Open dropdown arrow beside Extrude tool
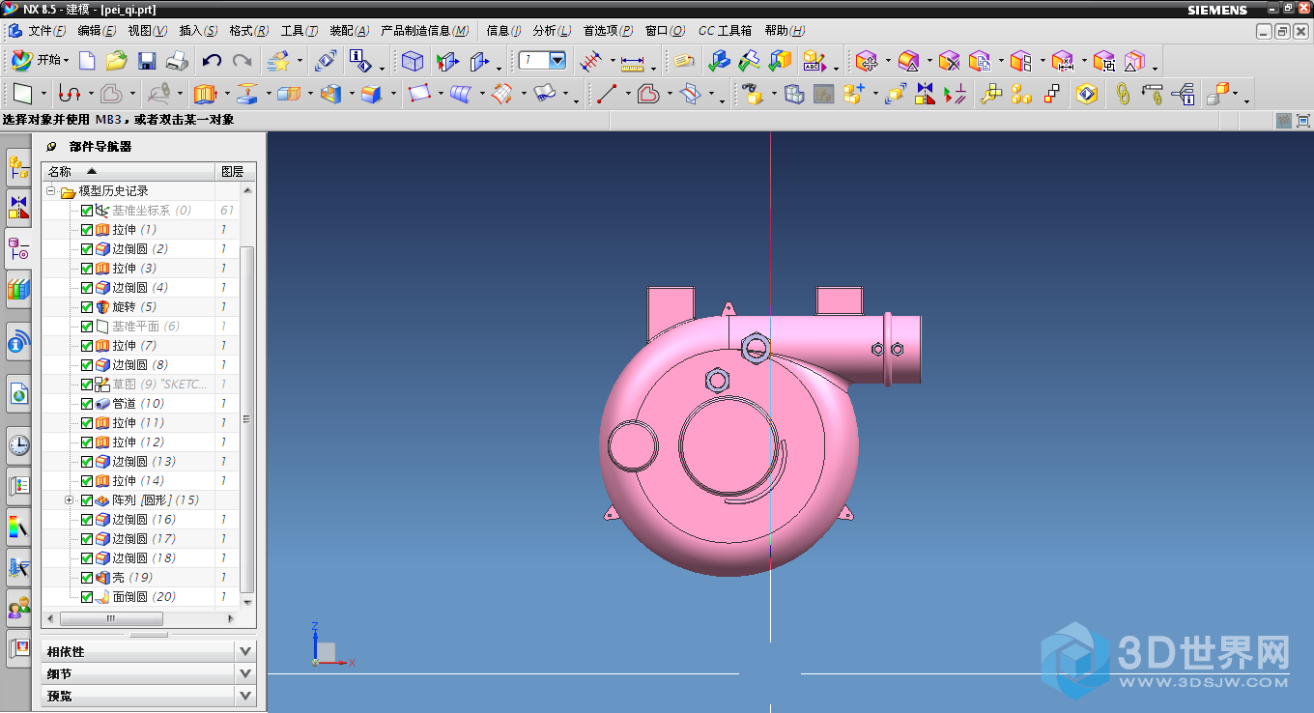Screen dimensions: 1314x713 point(228,94)
